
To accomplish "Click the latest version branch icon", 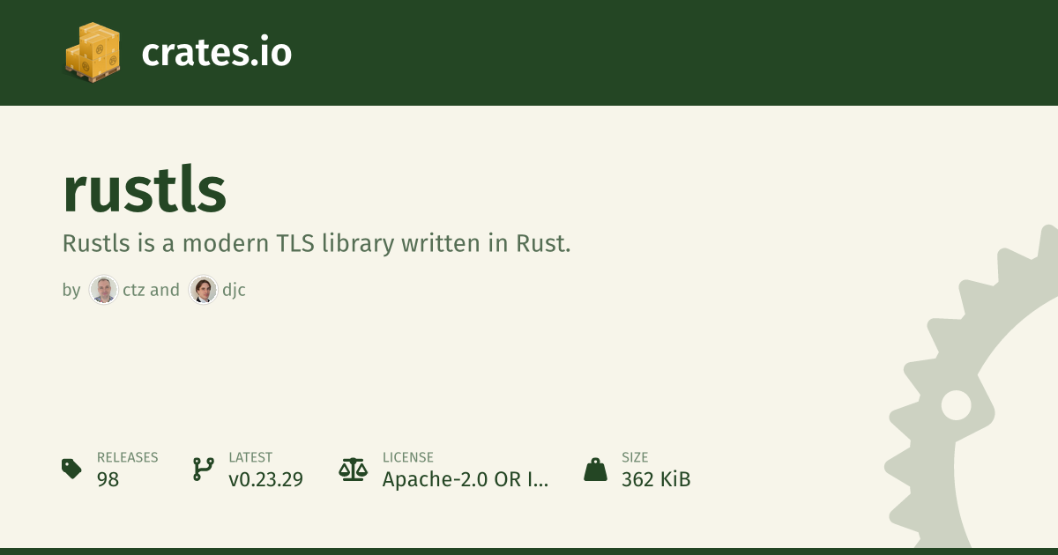I will (203, 469).
